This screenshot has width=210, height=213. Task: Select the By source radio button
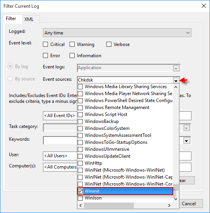(10, 79)
